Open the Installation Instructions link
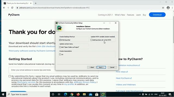The height and width of the screenshot is (97, 174). (x=129, y=65)
